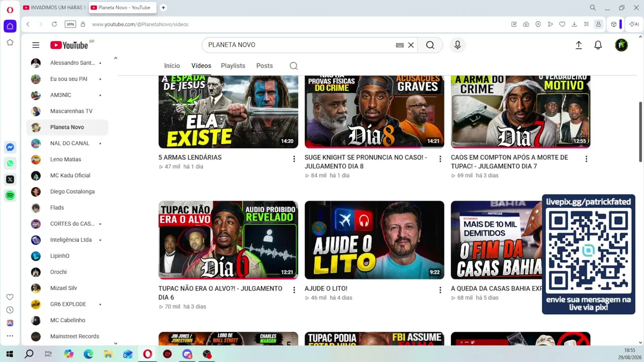Open options menu for AJUDE O LITO!
The width and height of the screenshot is (644, 362).
pyautogui.click(x=440, y=290)
